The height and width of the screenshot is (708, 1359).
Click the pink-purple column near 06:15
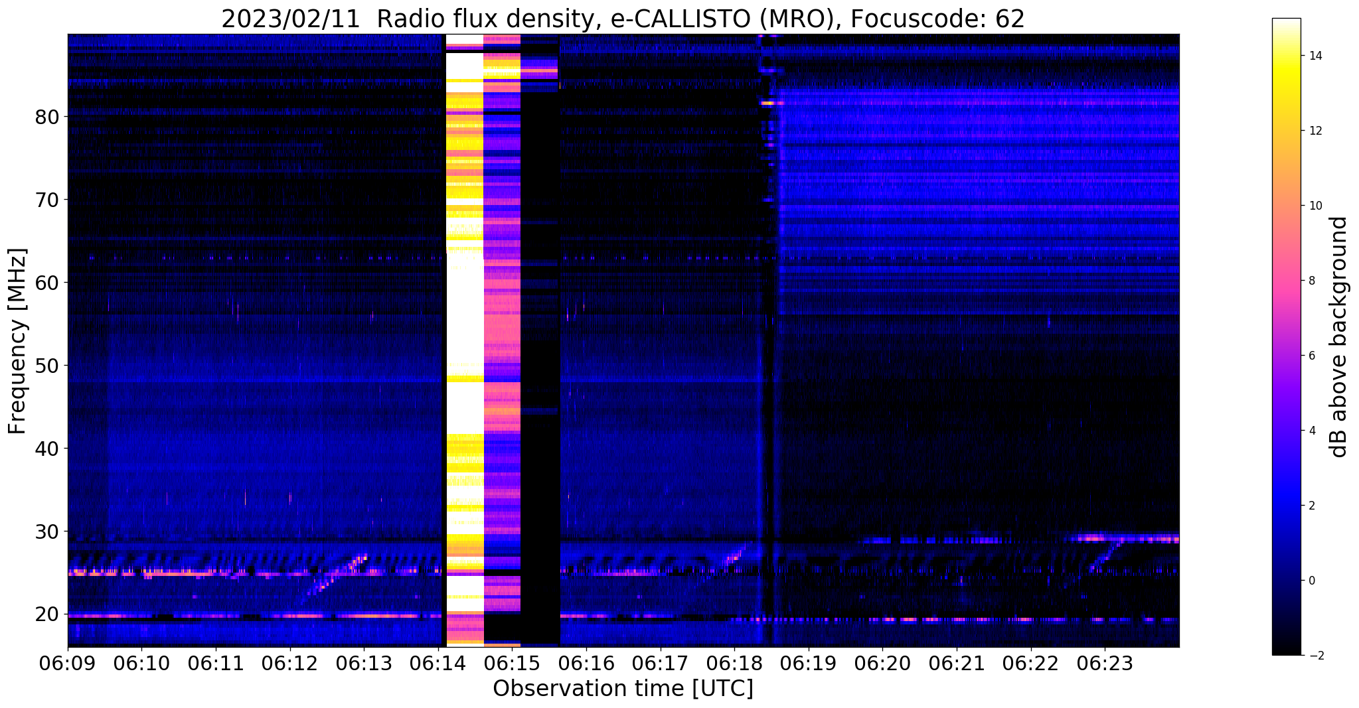point(502,340)
